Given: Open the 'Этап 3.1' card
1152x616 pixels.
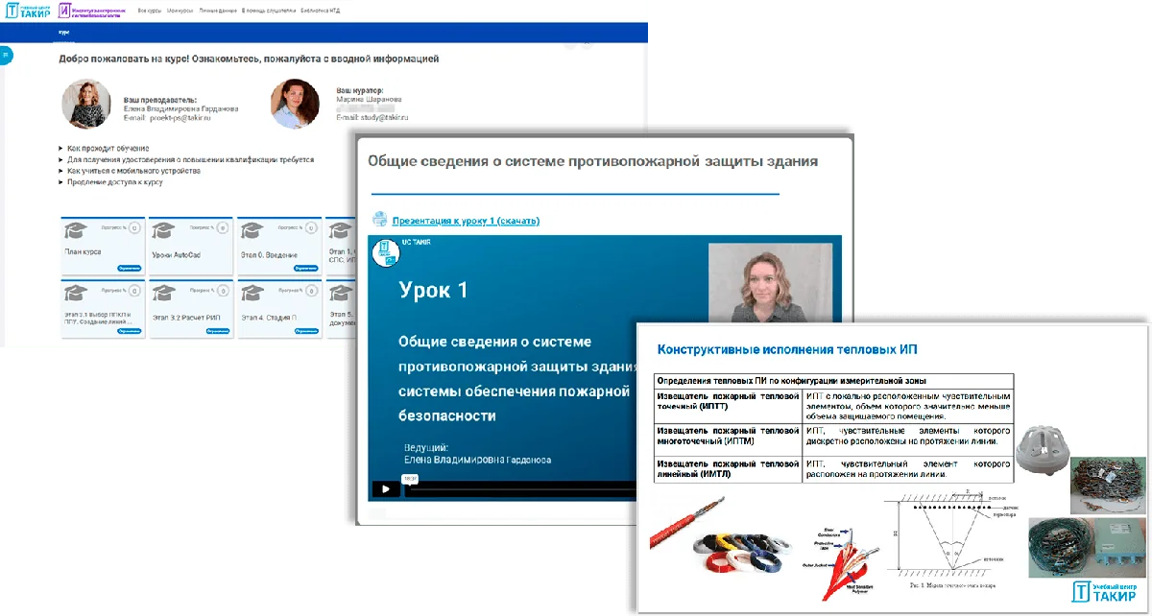Looking at the screenshot, I should [102, 308].
